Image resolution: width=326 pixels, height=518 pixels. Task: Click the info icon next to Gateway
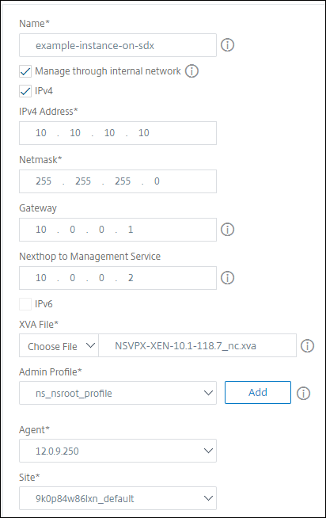point(227,229)
